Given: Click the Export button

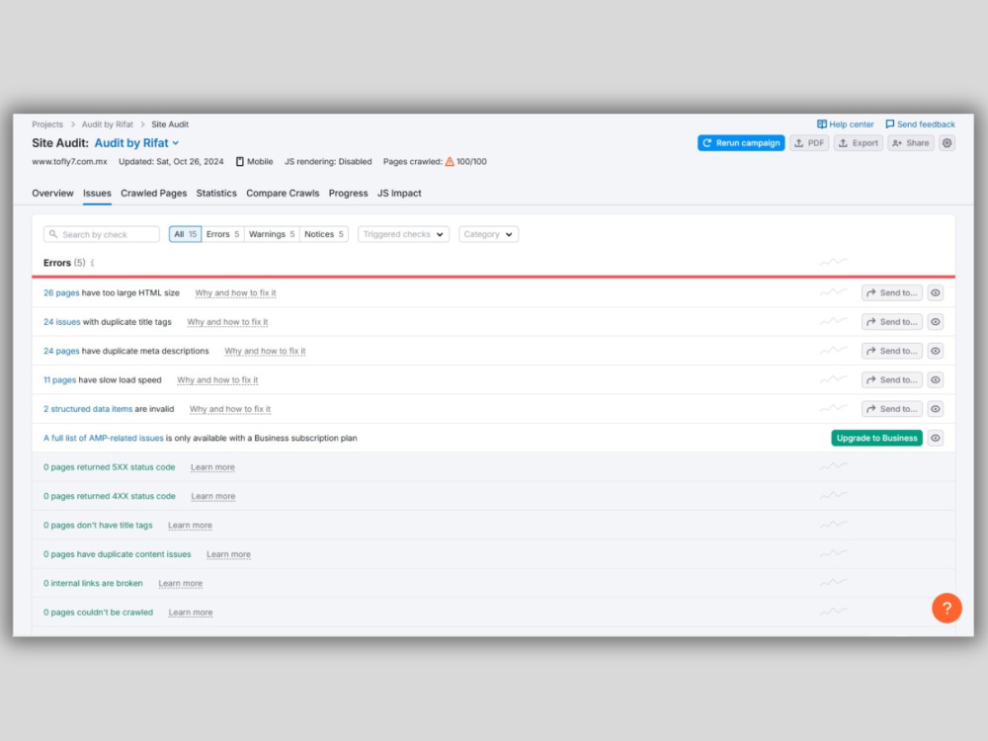Looking at the screenshot, I should [859, 143].
